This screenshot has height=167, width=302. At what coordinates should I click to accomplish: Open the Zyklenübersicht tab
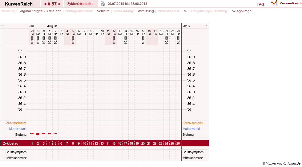point(80,4)
